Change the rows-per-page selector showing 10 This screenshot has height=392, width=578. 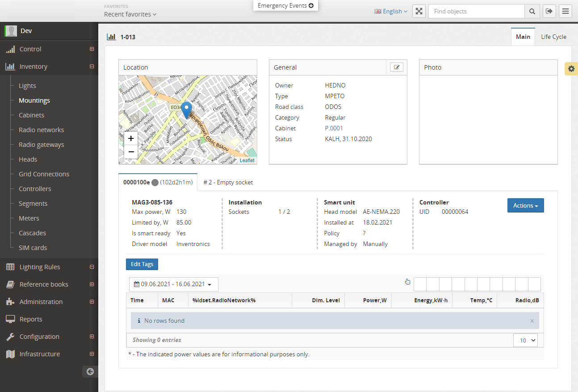(x=525, y=340)
